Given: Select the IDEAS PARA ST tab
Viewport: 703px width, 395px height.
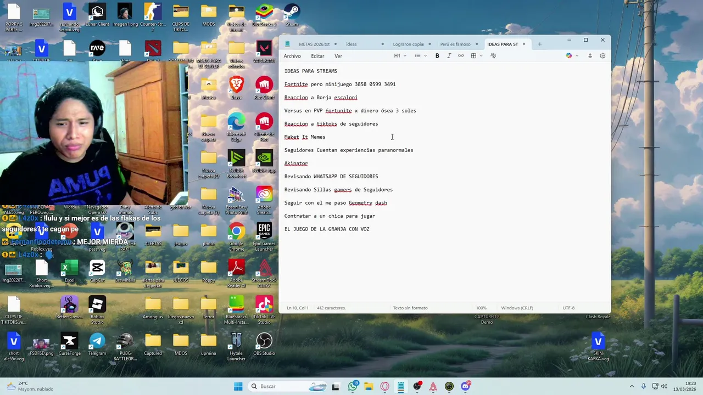Looking at the screenshot, I should click(503, 44).
